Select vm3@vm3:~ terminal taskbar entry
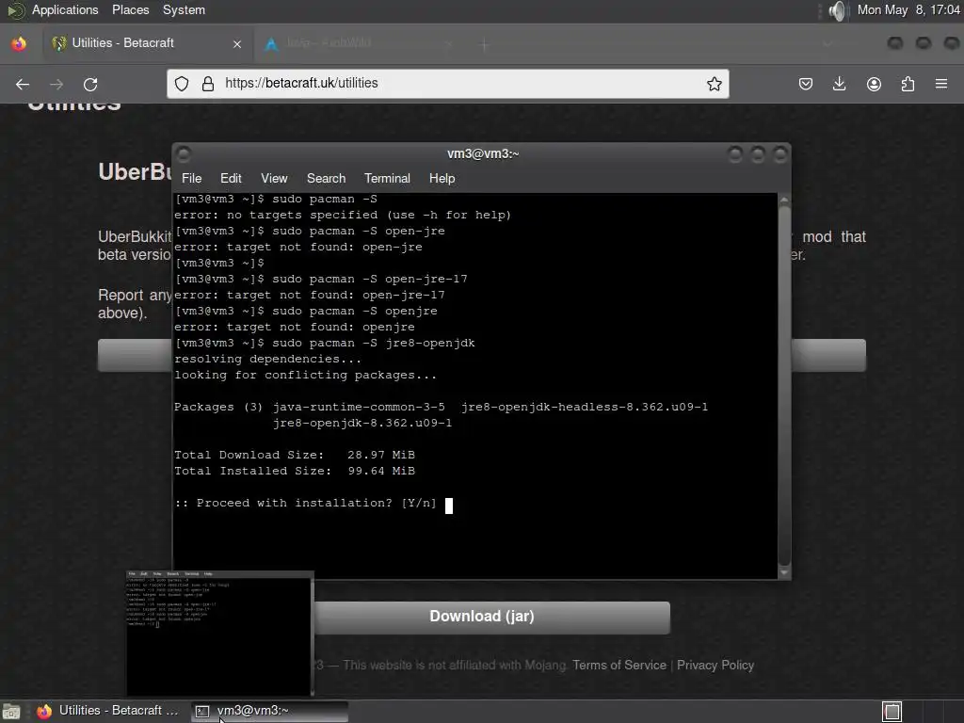 pyautogui.click(x=270, y=711)
